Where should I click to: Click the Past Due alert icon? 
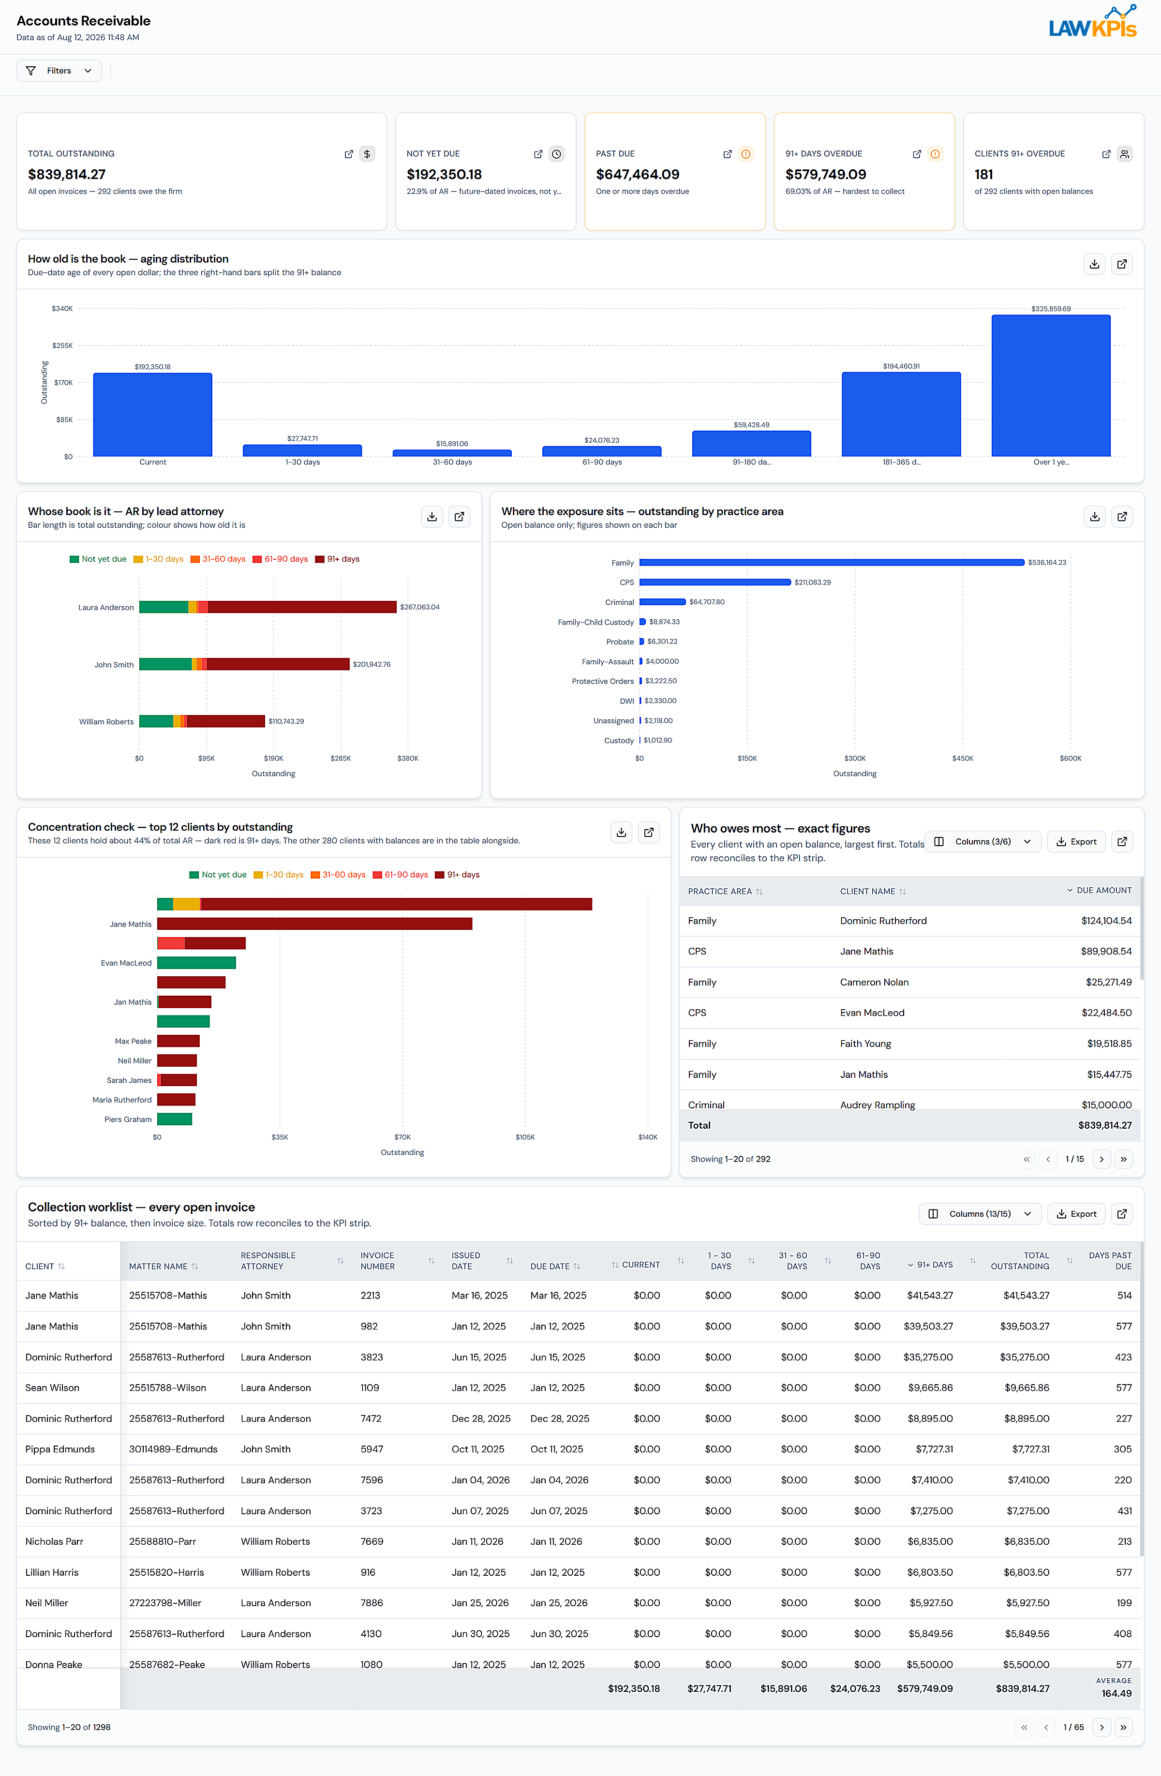click(746, 154)
